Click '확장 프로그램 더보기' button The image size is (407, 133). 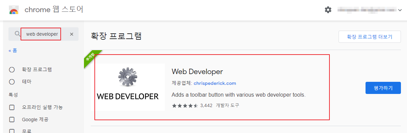pyautogui.click(x=370, y=37)
